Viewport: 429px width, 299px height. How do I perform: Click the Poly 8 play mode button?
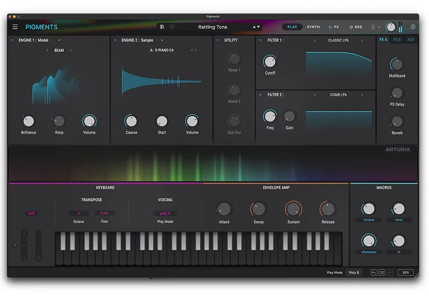coord(354,272)
